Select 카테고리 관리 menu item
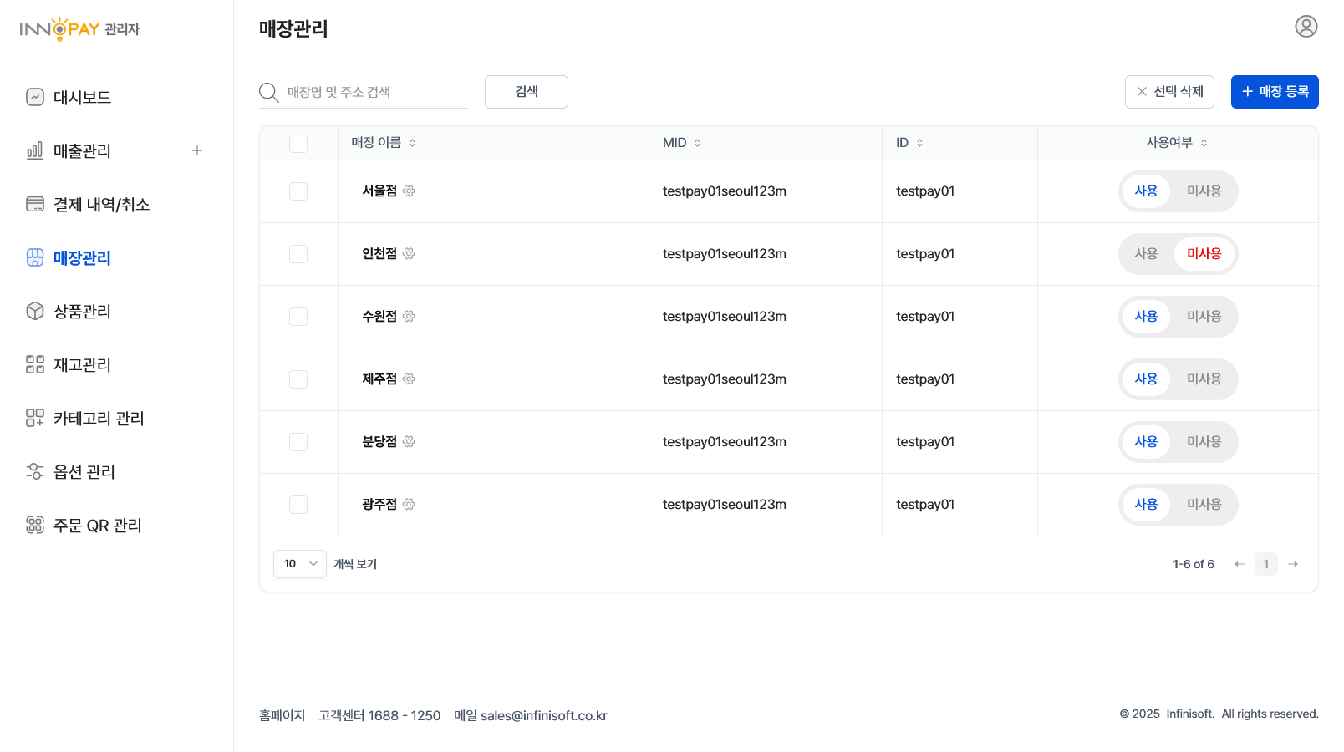1344x752 pixels. coord(98,419)
